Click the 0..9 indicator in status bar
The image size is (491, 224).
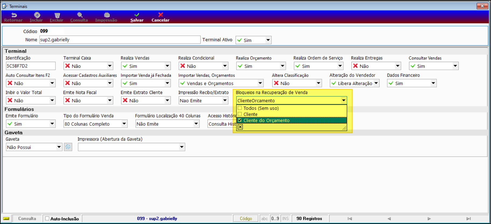(x=275, y=219)
